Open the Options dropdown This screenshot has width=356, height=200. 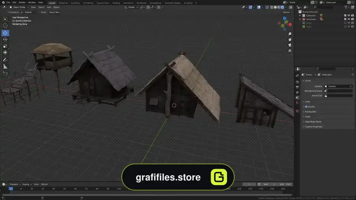[287, 12]
